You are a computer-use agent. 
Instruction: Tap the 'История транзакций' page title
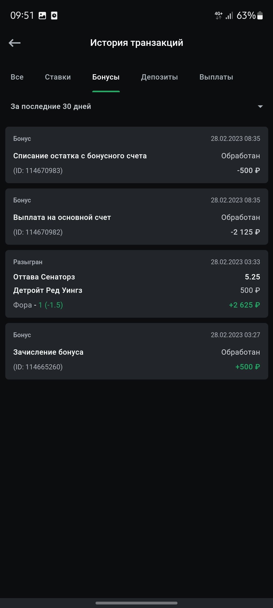pos(136,43)
